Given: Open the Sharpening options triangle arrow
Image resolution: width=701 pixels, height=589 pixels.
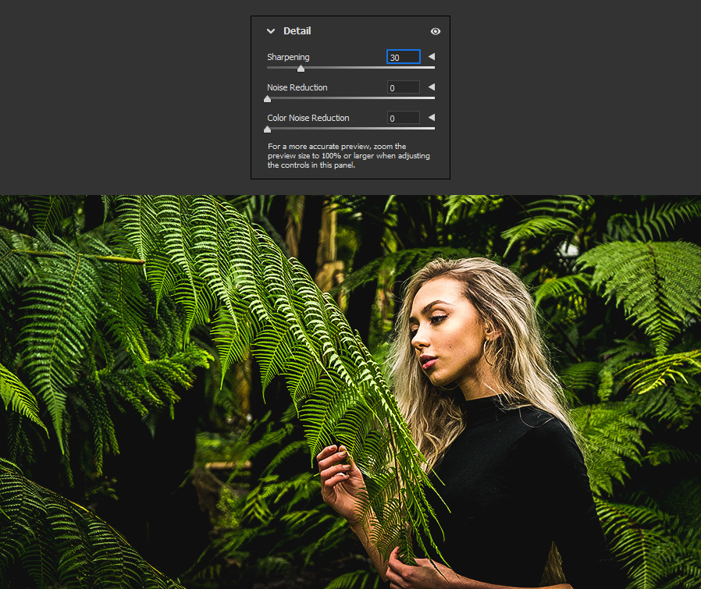Looking at the screenshot, I should click(432, 56).
